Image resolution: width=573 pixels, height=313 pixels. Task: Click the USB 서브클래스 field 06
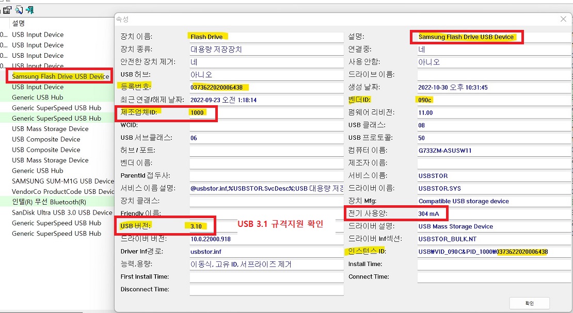pos(266,138)
